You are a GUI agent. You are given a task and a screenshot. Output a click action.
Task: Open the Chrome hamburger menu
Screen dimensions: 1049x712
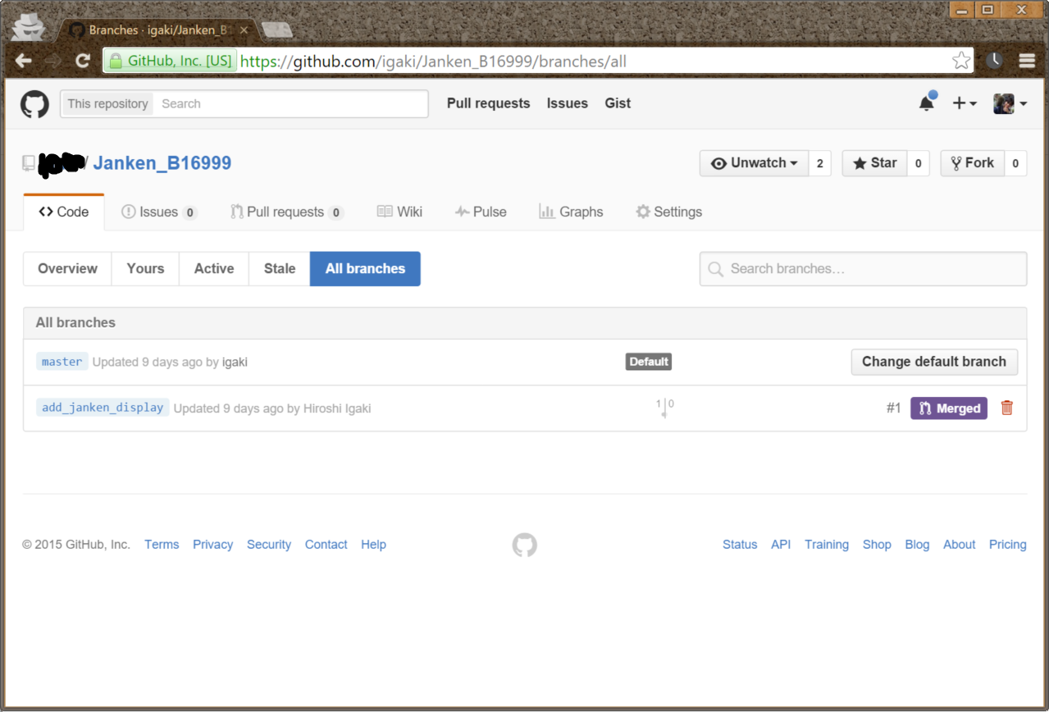[1027, 61]
